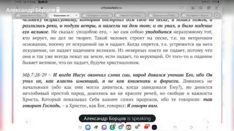Go to next chapter with right arrow
The width and height of the screenshot is (234, 131).
coord(208,122)
